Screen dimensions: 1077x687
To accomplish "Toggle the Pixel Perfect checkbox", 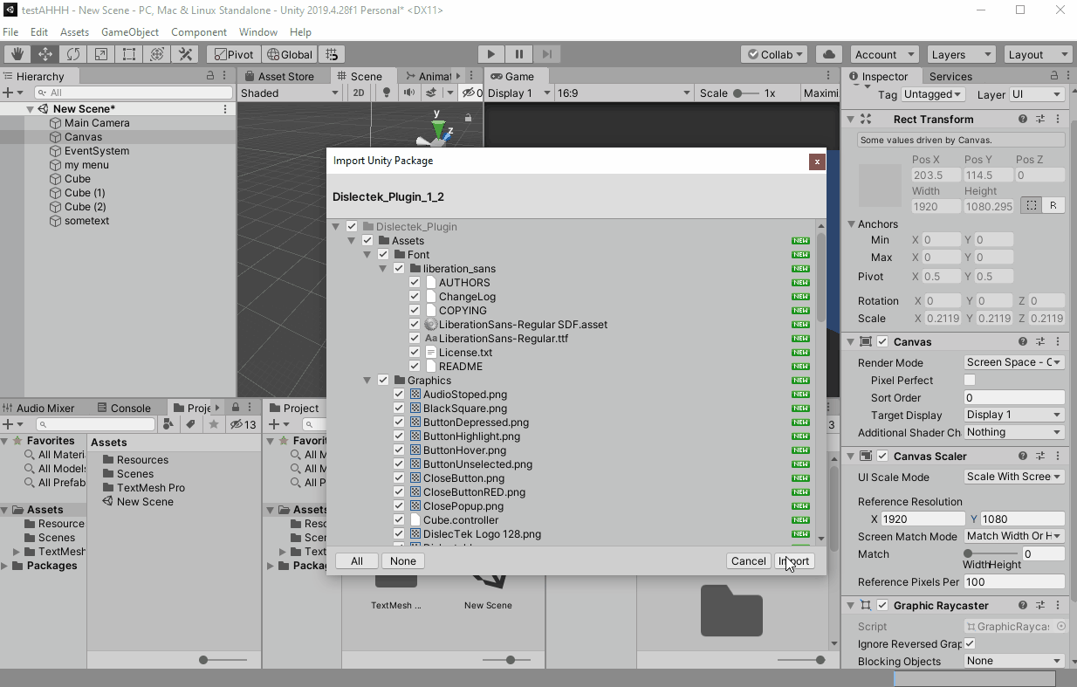I will click(970, 381).
